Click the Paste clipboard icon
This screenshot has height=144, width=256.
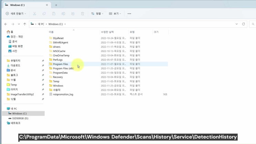[x=54, y=14]
